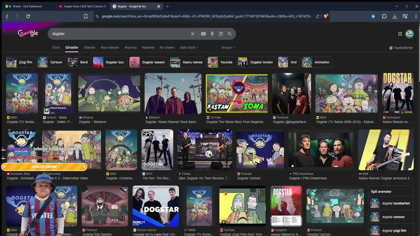This screenshot has height=236, width=420.
Task: Open the Behance Dogstar spaceship image
Action: click(109, 93)
